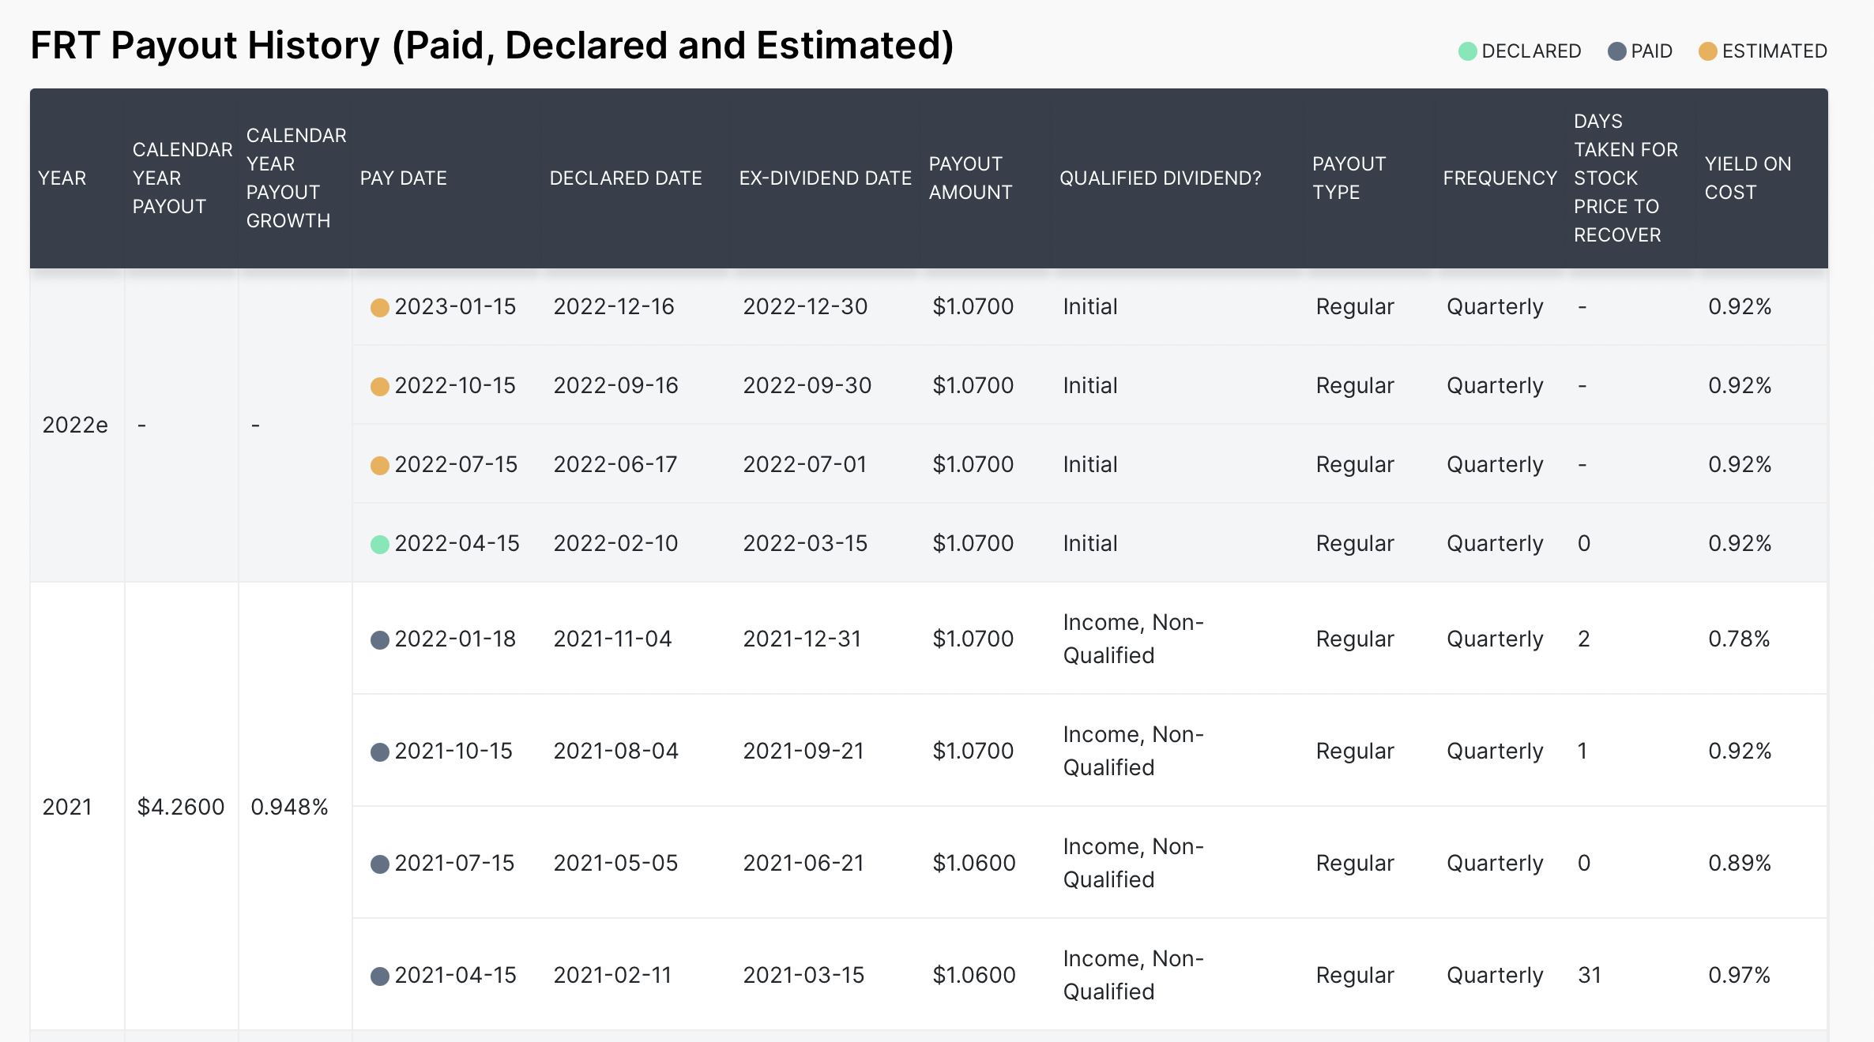The image size is (1874, 1042).
Task: Click the gray dot beside 2021-10-15
Action: coord(380,752)
